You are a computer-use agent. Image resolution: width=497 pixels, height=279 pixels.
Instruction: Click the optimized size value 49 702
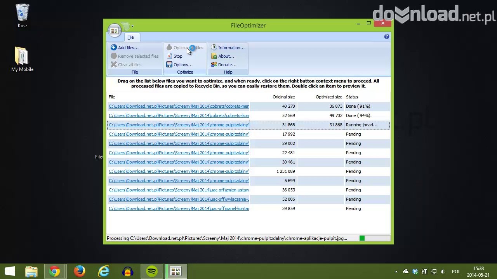336,115
